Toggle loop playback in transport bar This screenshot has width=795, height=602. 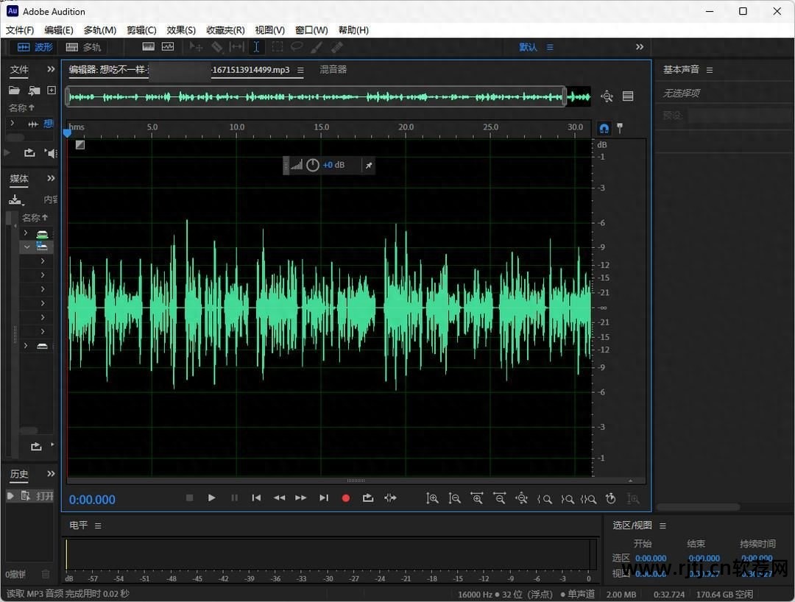click(368, 498)
